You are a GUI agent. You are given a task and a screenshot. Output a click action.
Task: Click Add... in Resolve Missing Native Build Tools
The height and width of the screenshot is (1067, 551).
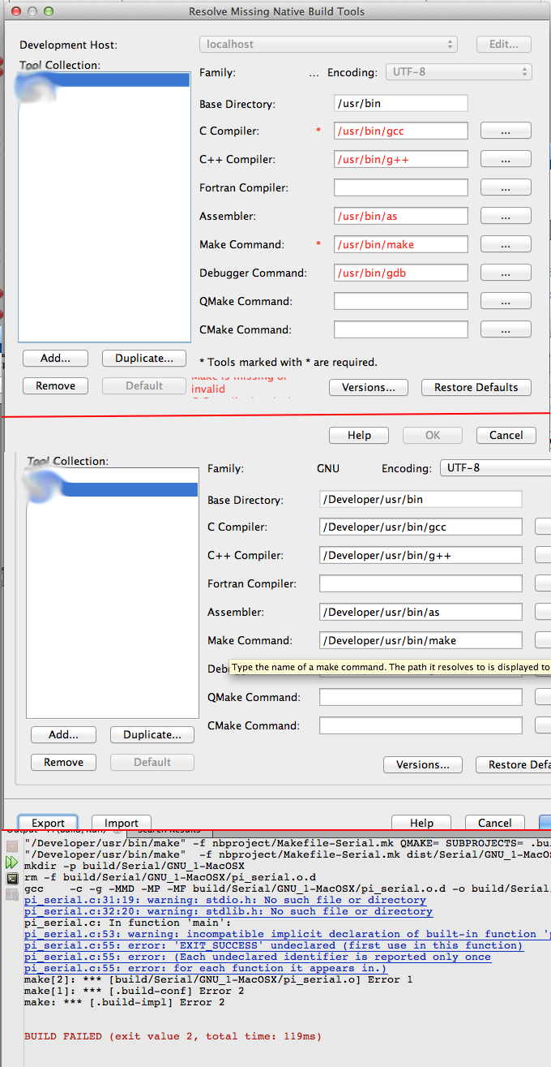(55, 358)
